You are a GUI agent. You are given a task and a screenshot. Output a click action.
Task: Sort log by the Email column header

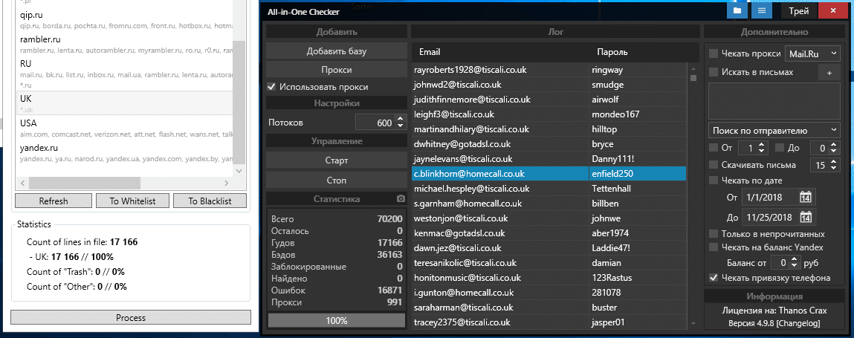click(430, 53)
